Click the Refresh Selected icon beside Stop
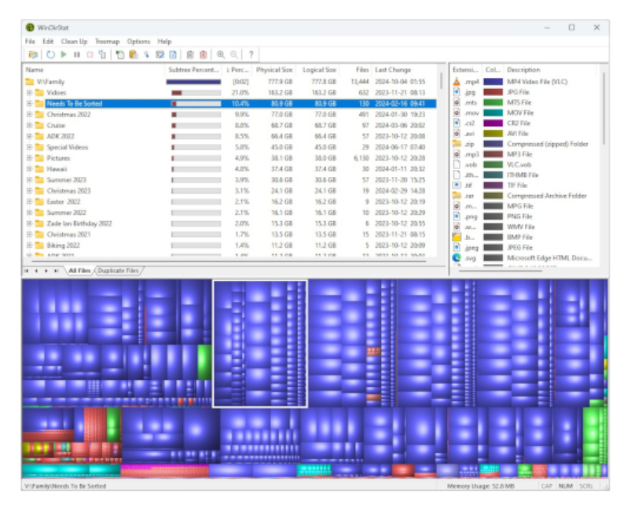This screenshot has width=631, height=509. (x=103, y=54)
